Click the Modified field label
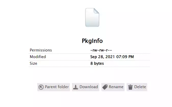Viewport: 172px width, 107px height. pyautogui.click(x=38, y=57)
